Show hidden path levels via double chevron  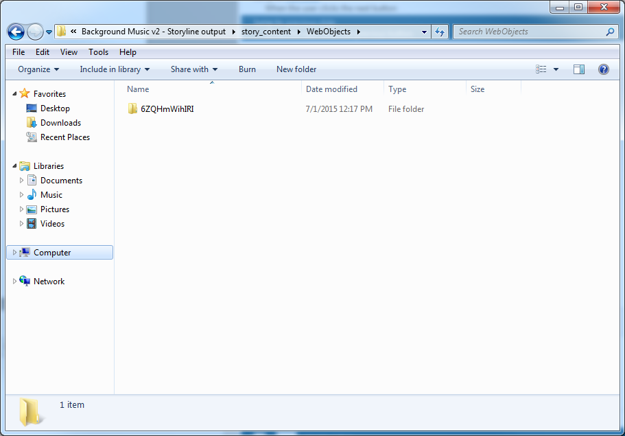coord(73,32)
